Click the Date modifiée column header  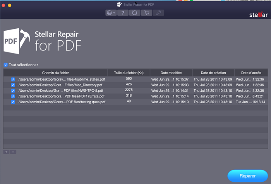(x=171, y=73)
